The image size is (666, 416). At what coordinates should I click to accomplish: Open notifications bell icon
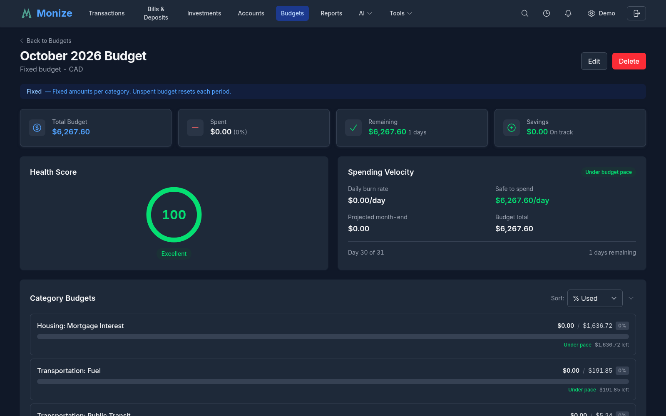pyautogui.click(x=568, y=13)
